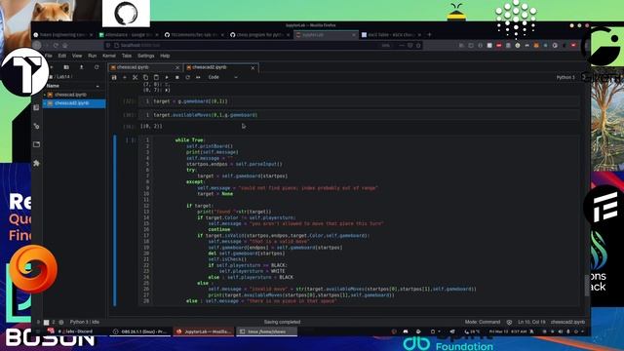Click 'Mode: Command' in status bar
624x351 pixels.
pos(483,322)
